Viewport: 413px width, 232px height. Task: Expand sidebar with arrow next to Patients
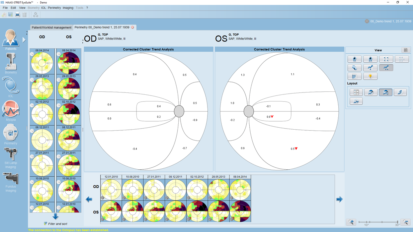coord(24,40)
